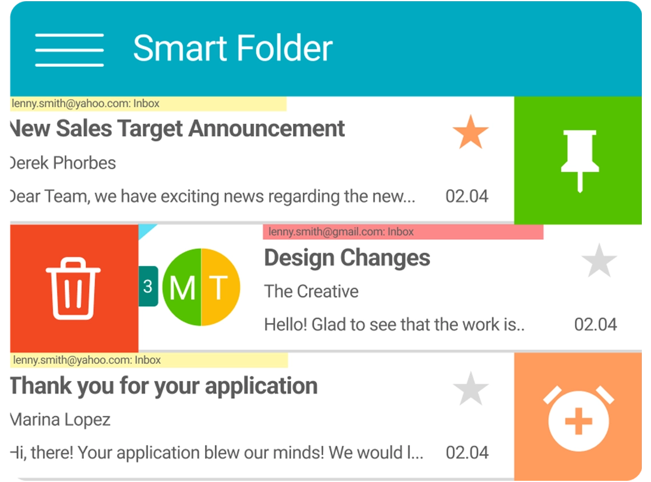Tap the green pin action icon
This screenshot has height=482, width=651.
point(579,160)
